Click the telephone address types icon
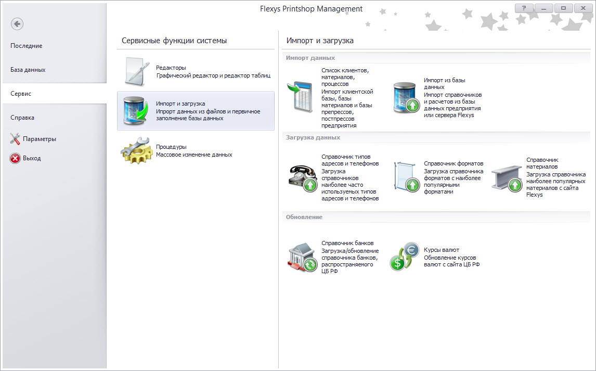596x371 pixels. [303, 178]
